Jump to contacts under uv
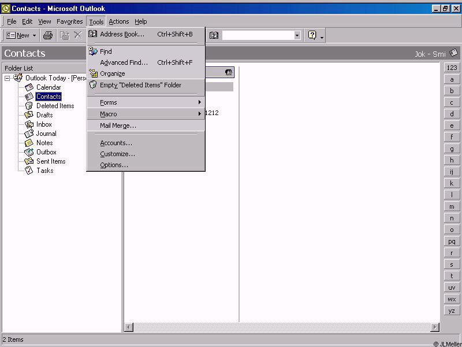This screenshot has width=462, height=347. 452,287
